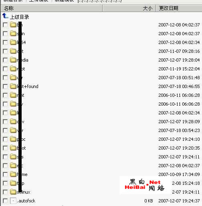Click the 0 KB size value
Image resolution: width=202 pixels, height=206 pixels.
149,201
